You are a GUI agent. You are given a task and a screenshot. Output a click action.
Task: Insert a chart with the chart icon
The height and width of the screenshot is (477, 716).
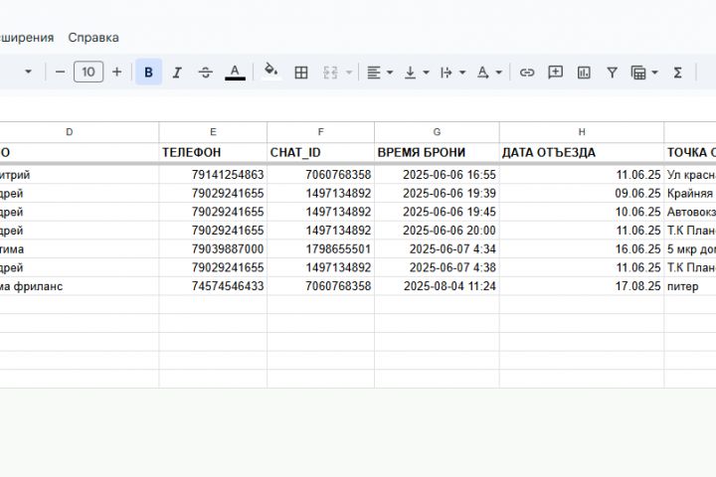tap(584, 73)
